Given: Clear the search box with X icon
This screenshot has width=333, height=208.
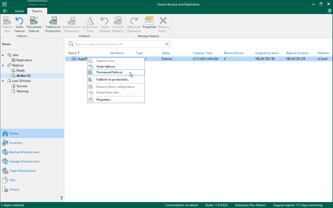Looking at the screenshot, I should [x=167, y=44].
